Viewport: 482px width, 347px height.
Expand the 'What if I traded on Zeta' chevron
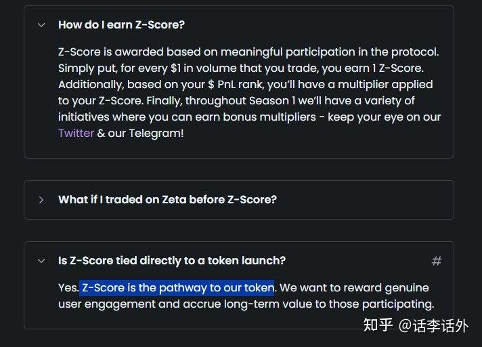point(41,200)
